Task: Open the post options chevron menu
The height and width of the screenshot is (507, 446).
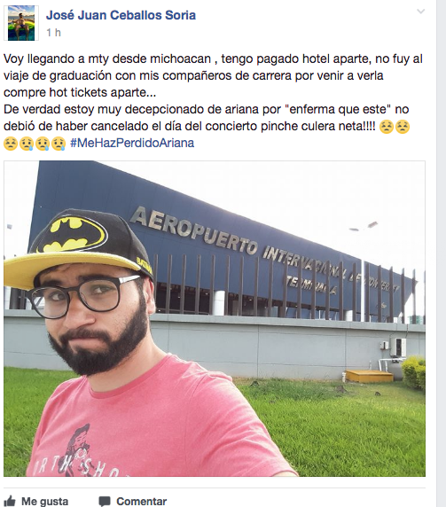Action: click(x=421, y=12)
